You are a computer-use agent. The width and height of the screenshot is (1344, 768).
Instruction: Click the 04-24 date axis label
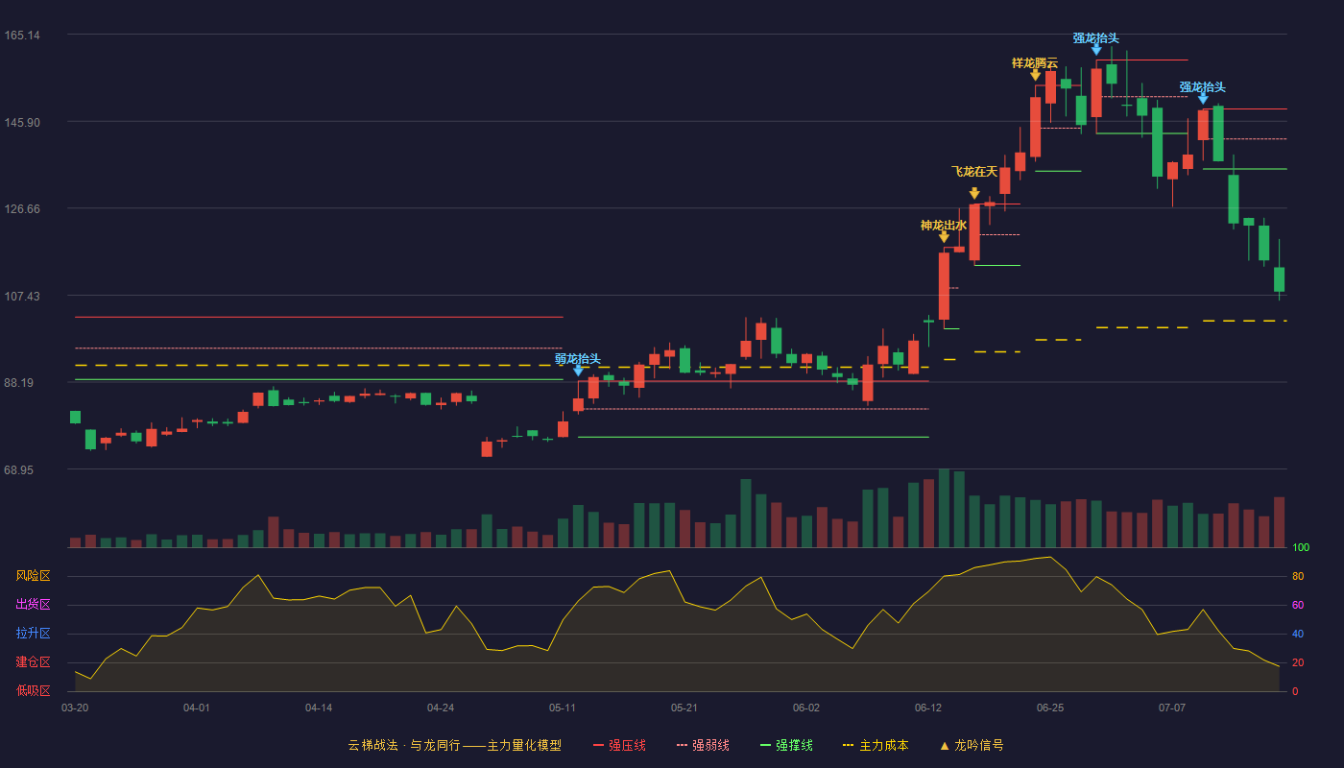coord(441,708)
